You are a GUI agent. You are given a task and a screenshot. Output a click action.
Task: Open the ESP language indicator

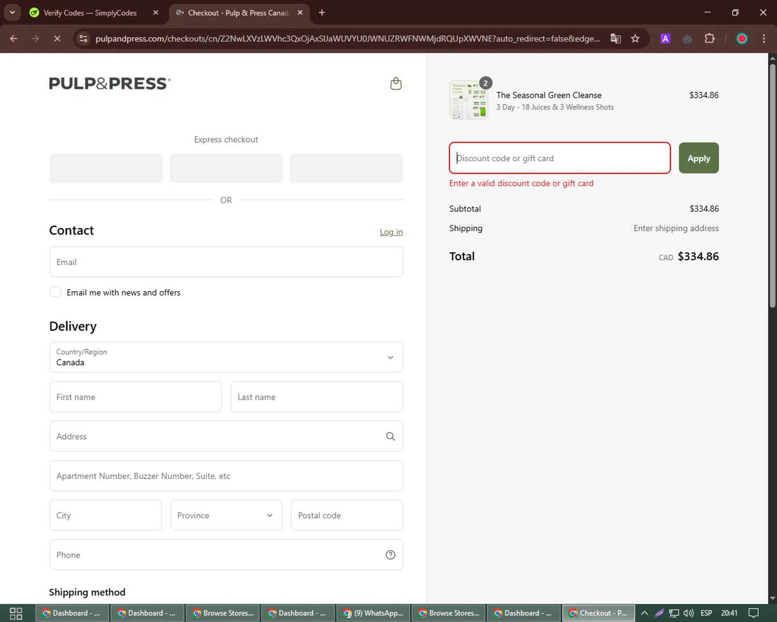(707, 613)
